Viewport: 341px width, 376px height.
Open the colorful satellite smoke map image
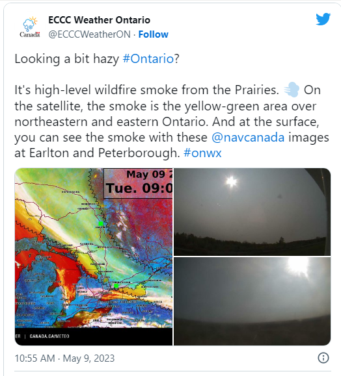coord(94,257)
